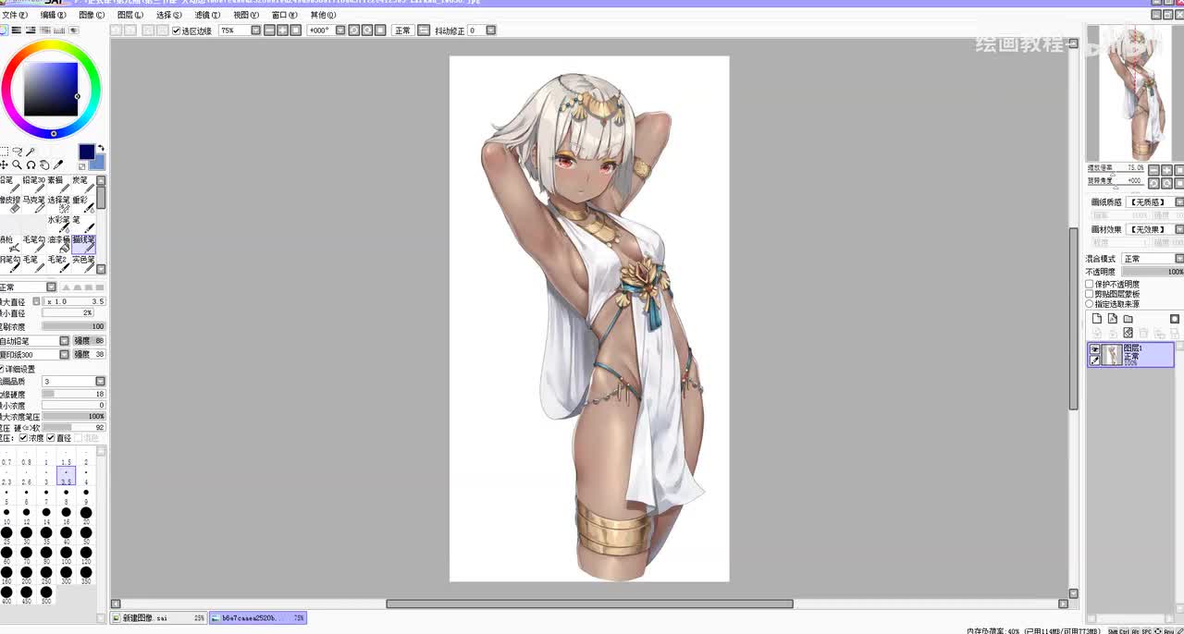
Task: Hide 图层1 using its eye icon
Action: tap(1095, 349)
